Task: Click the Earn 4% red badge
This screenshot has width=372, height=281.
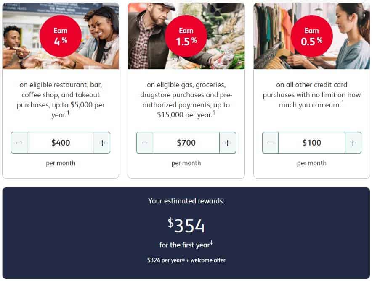Action: tap(61, 36)
